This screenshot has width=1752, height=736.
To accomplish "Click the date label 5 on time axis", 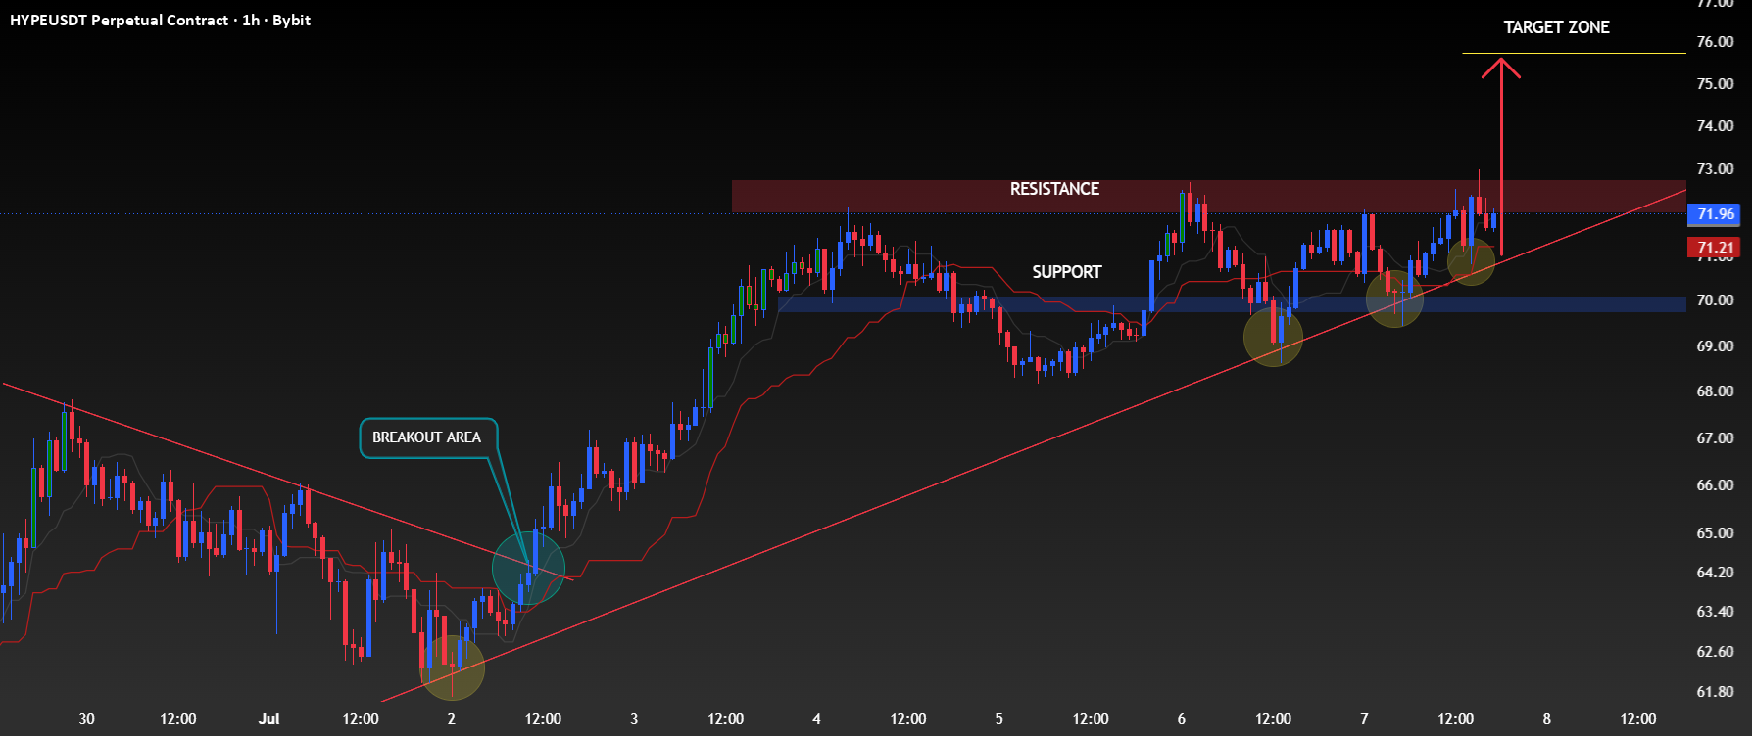I will 999,719.
